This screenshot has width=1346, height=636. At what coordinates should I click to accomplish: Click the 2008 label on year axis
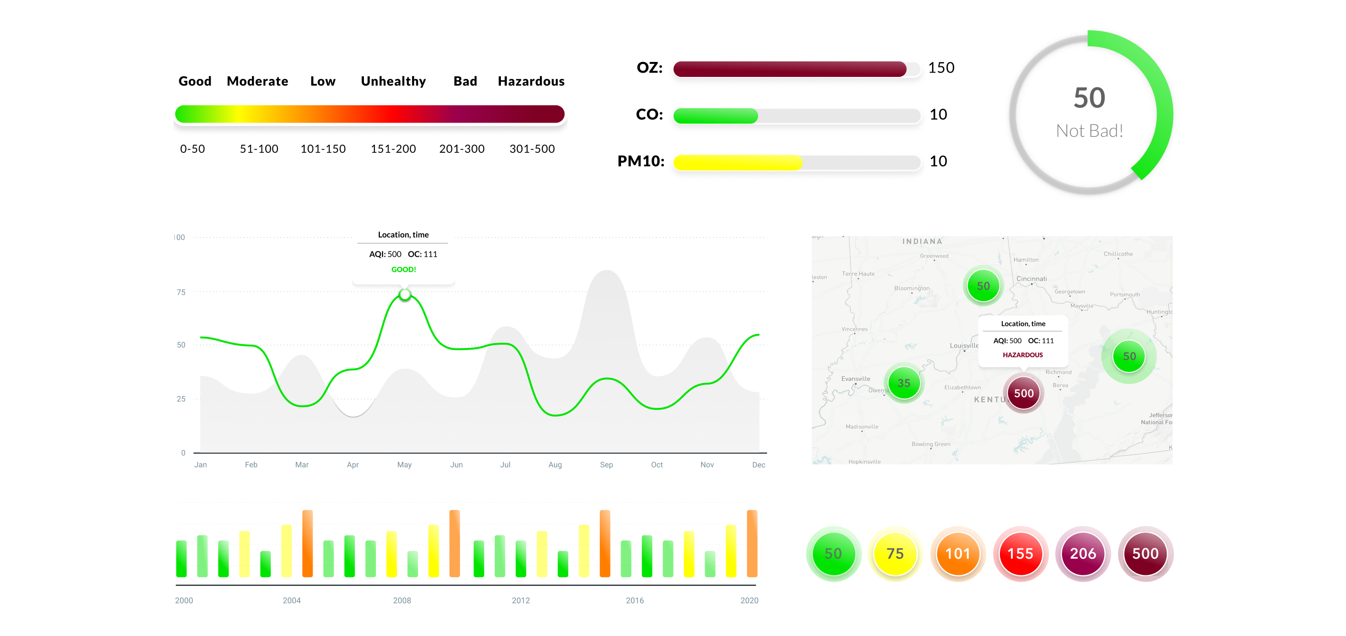coord(402,600)
